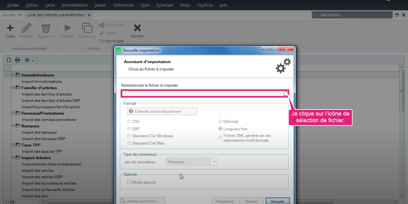
Task: Select Import des grilles tarifs articles row
Action: coord(48,189)
